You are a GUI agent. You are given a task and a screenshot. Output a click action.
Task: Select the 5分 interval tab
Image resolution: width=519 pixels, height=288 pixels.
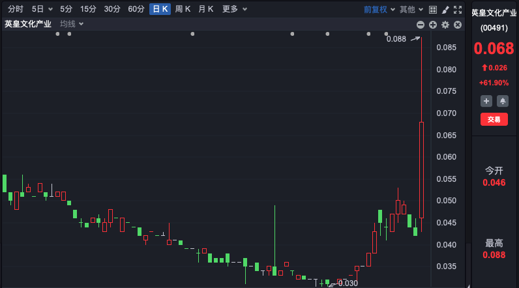point(67,9)
